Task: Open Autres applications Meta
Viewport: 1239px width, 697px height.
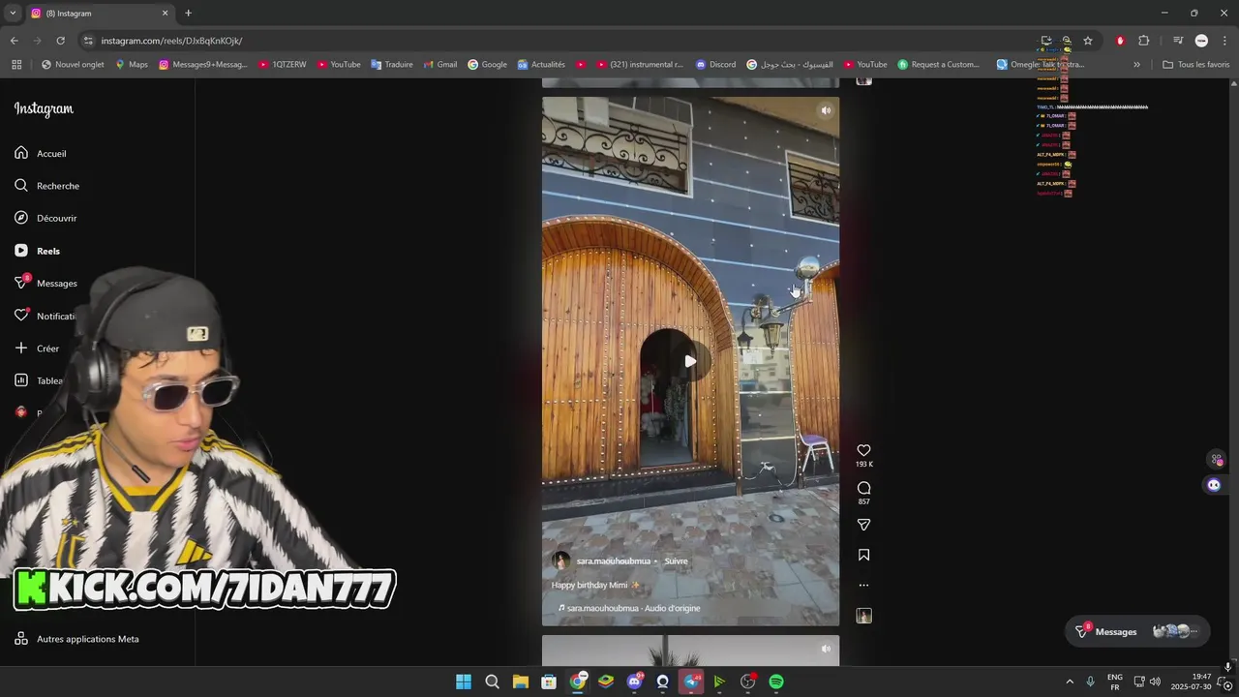Action: 76,639
